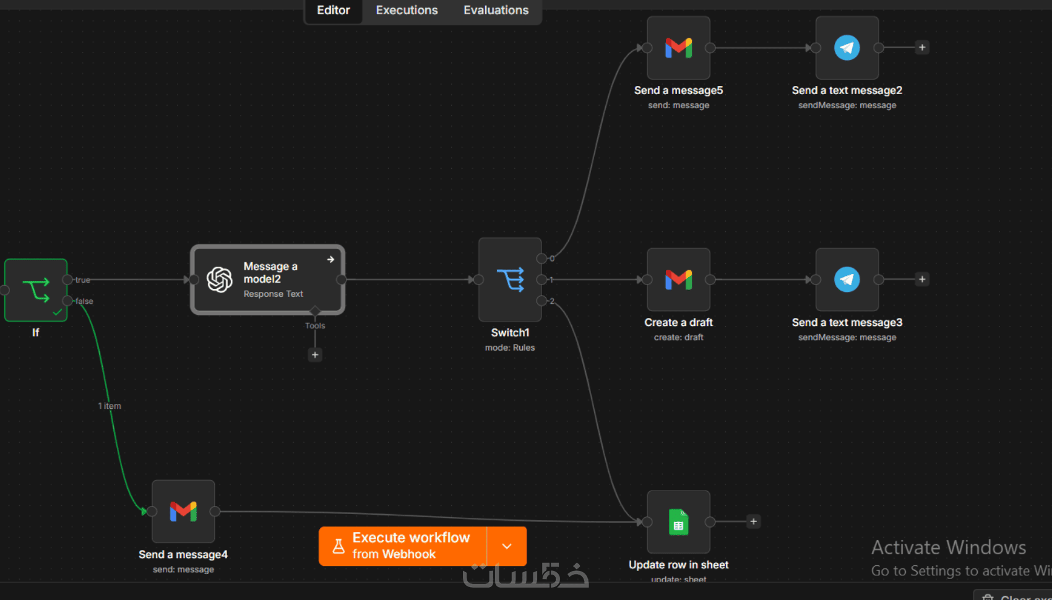This screenshot has width=1052, height=600.
Task: Add a tool under Message a model2
Action: click(x=315, y=355)
